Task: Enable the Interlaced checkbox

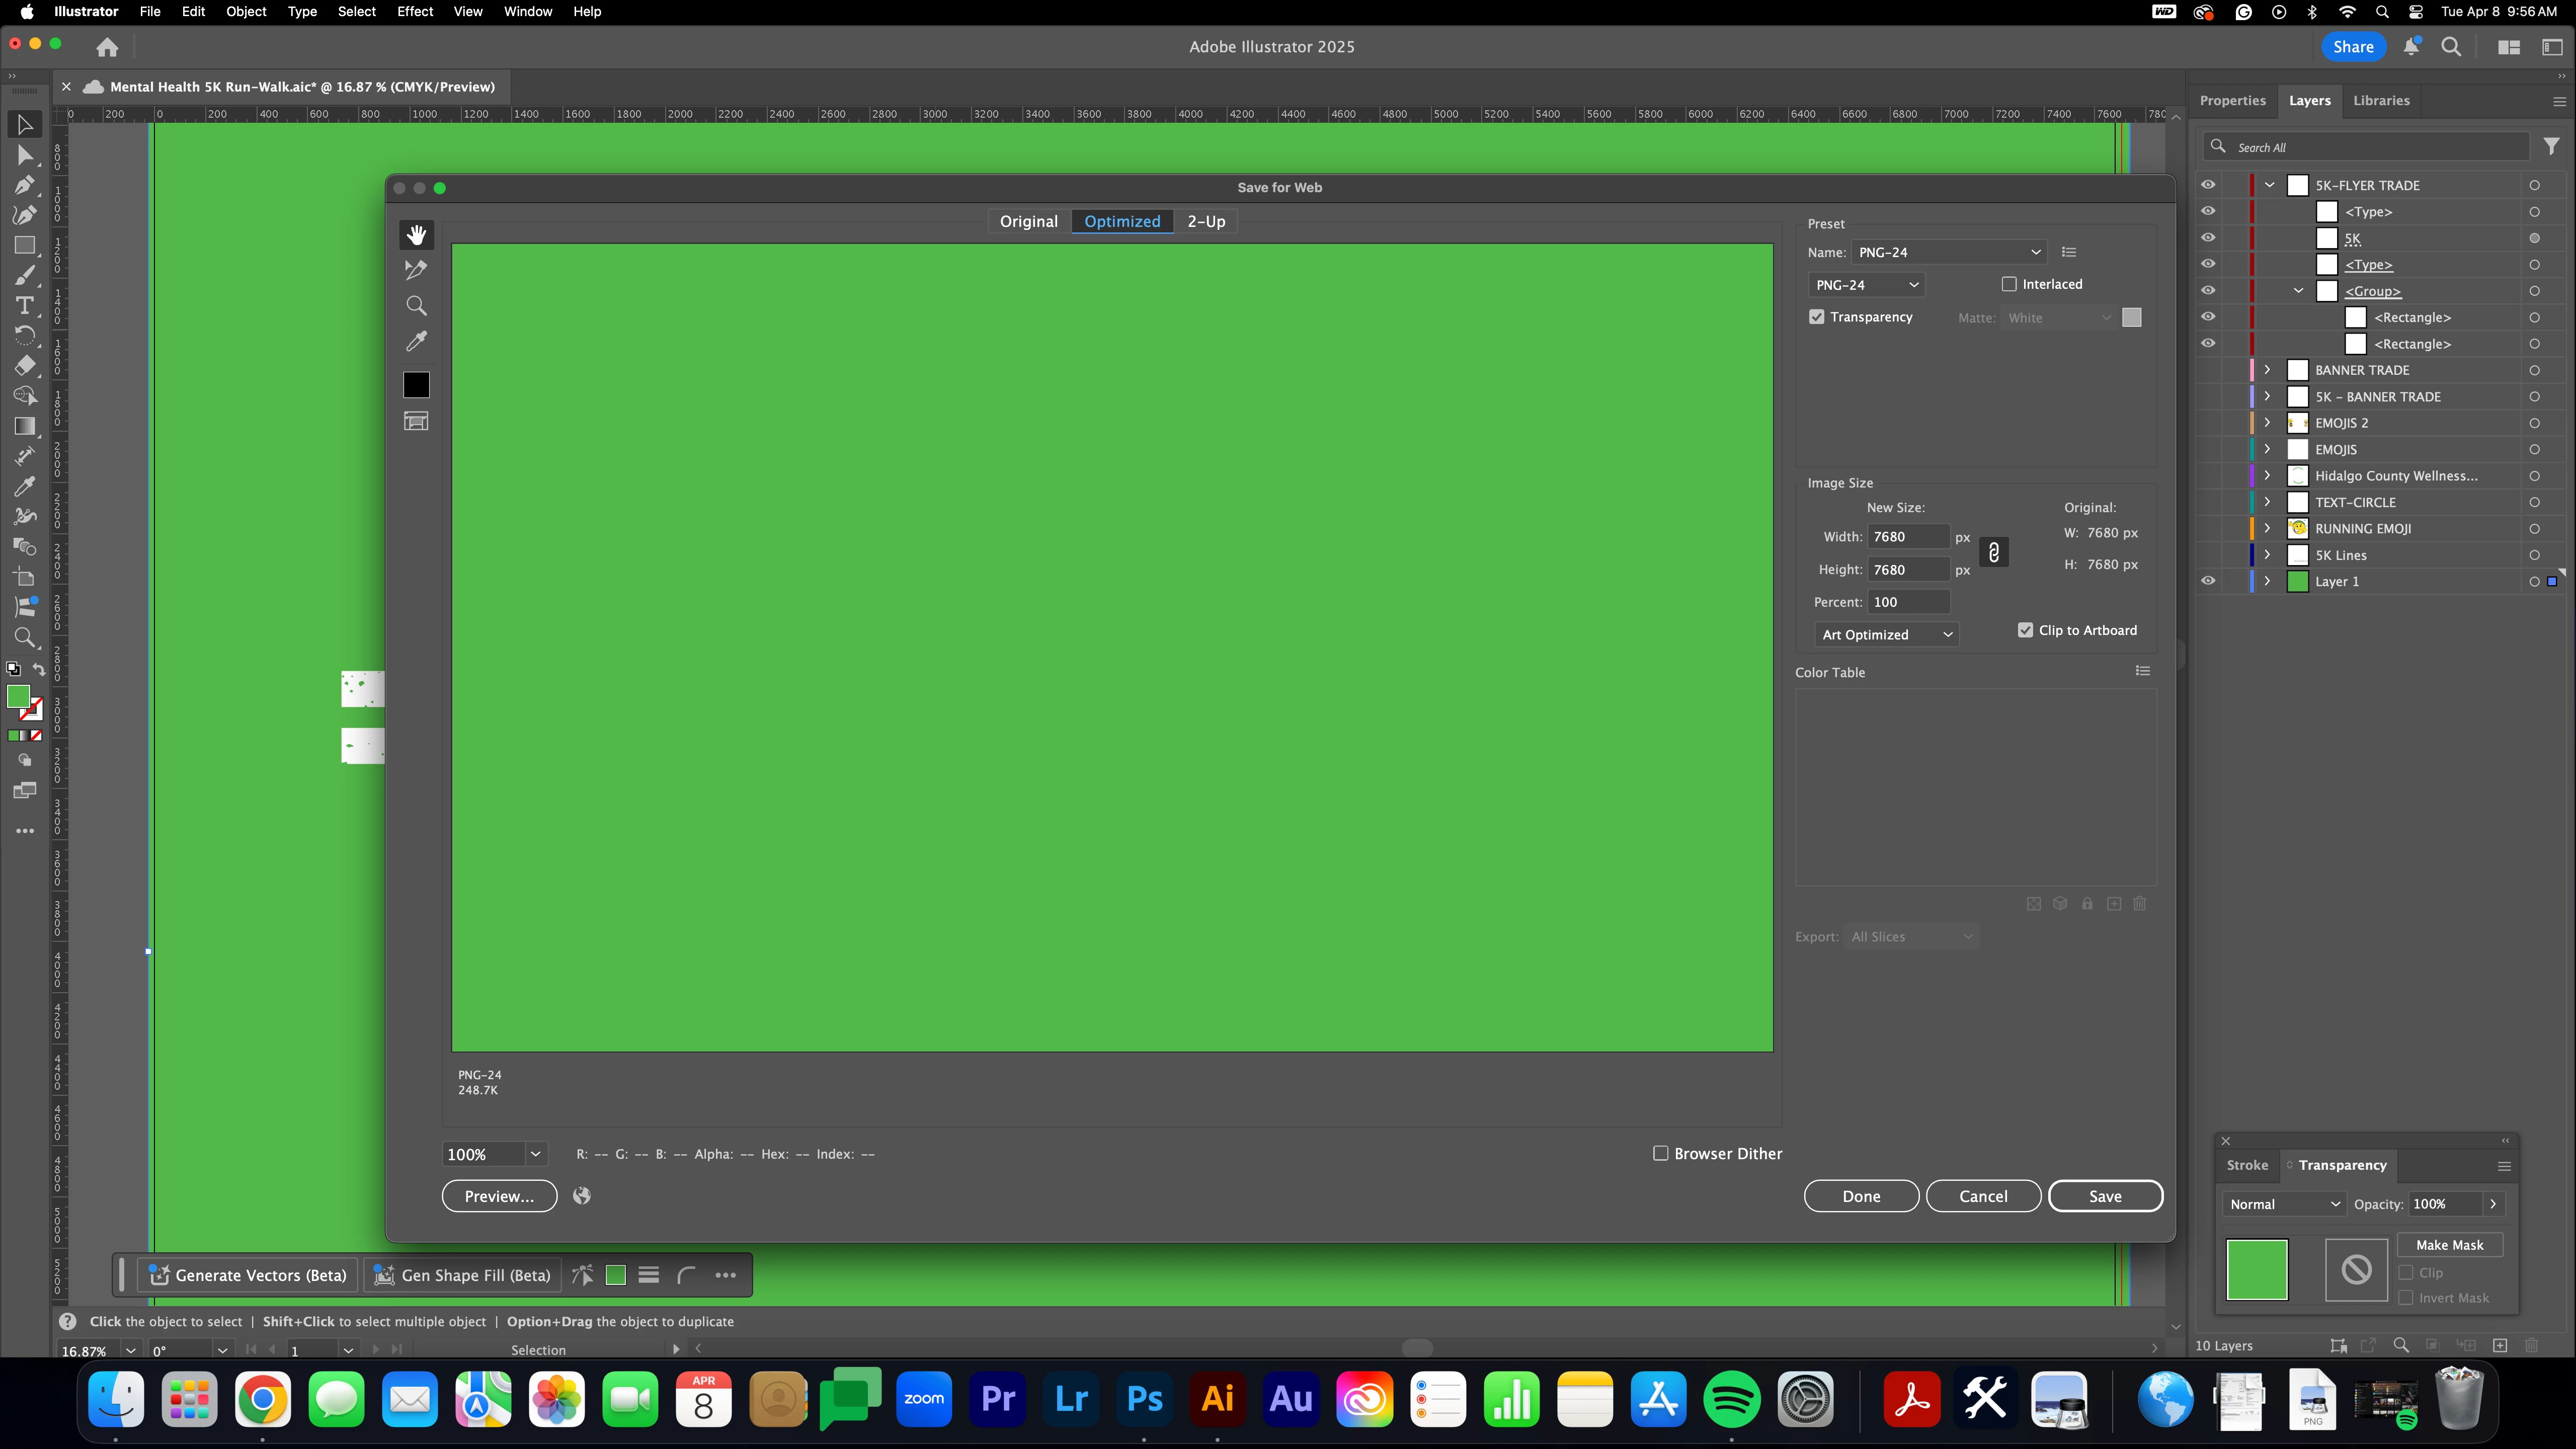Action: tap(2009, 284)
